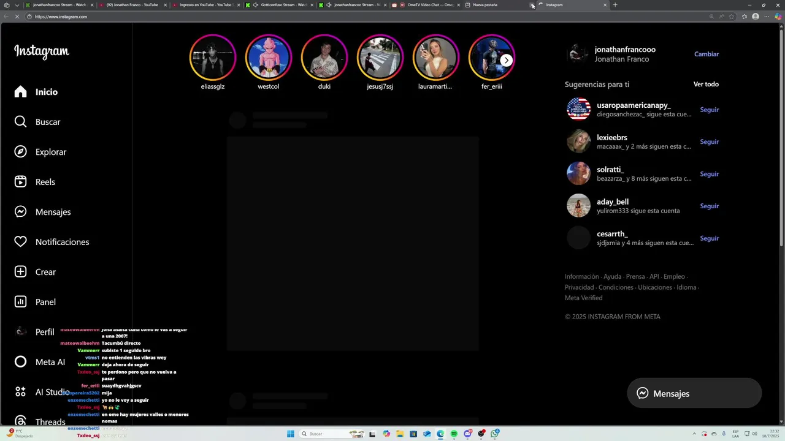Screen dimensions: 785x441
Task: Click the Crear plus icon
Action: [20, 272]
